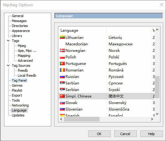The height and width of the screenshot is (141, 166).
Task: Open the Messages options page
Action: pyautogui.click(x=19, y=21)
